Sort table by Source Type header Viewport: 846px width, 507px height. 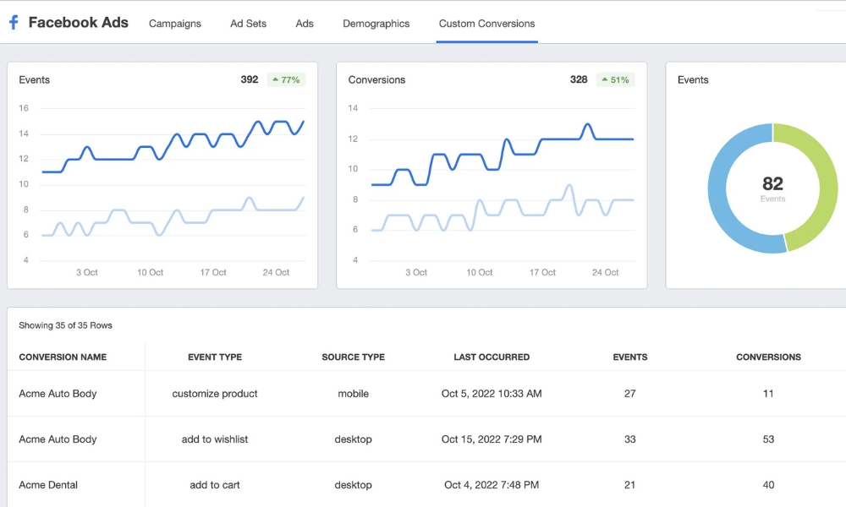pyautogui.click(x=353, y=357)
